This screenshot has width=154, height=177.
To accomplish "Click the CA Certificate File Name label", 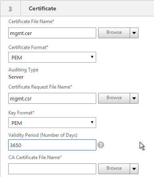I will [x=35, y=157].
